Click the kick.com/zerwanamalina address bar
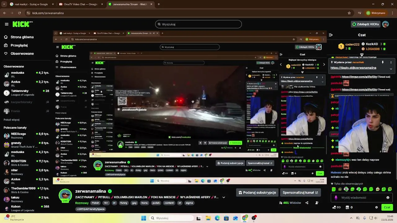This screenshot has height=223, width=397. 189,13
